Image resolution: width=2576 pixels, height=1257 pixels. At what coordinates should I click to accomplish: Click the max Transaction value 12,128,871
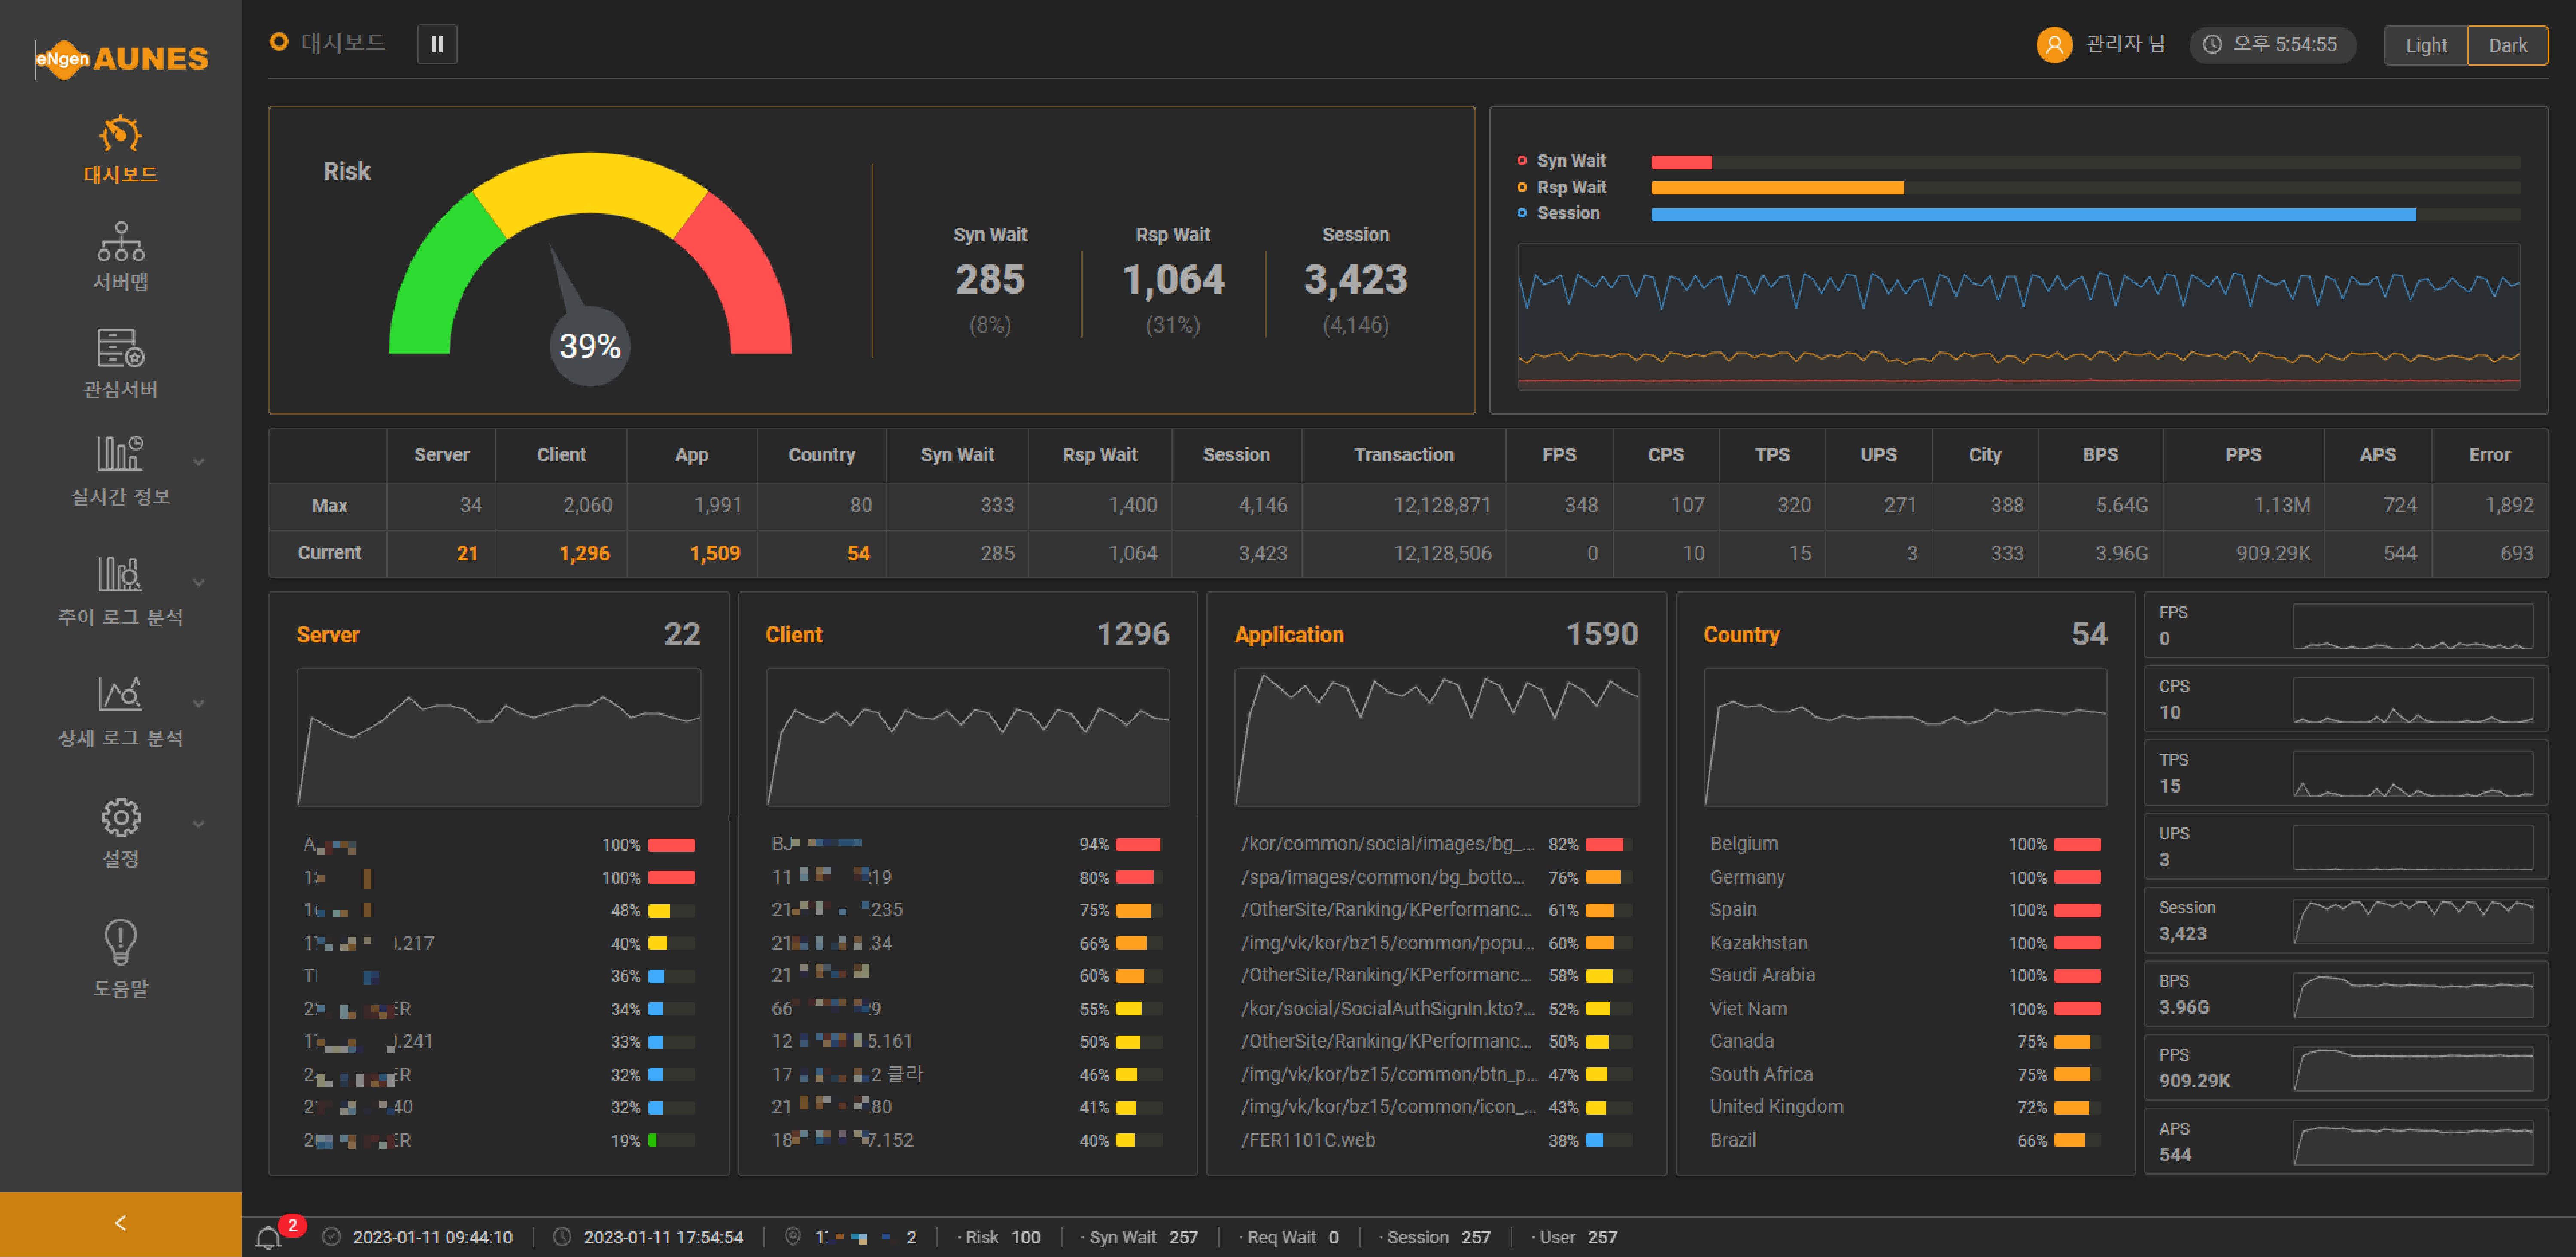(x=1442, y=506)
